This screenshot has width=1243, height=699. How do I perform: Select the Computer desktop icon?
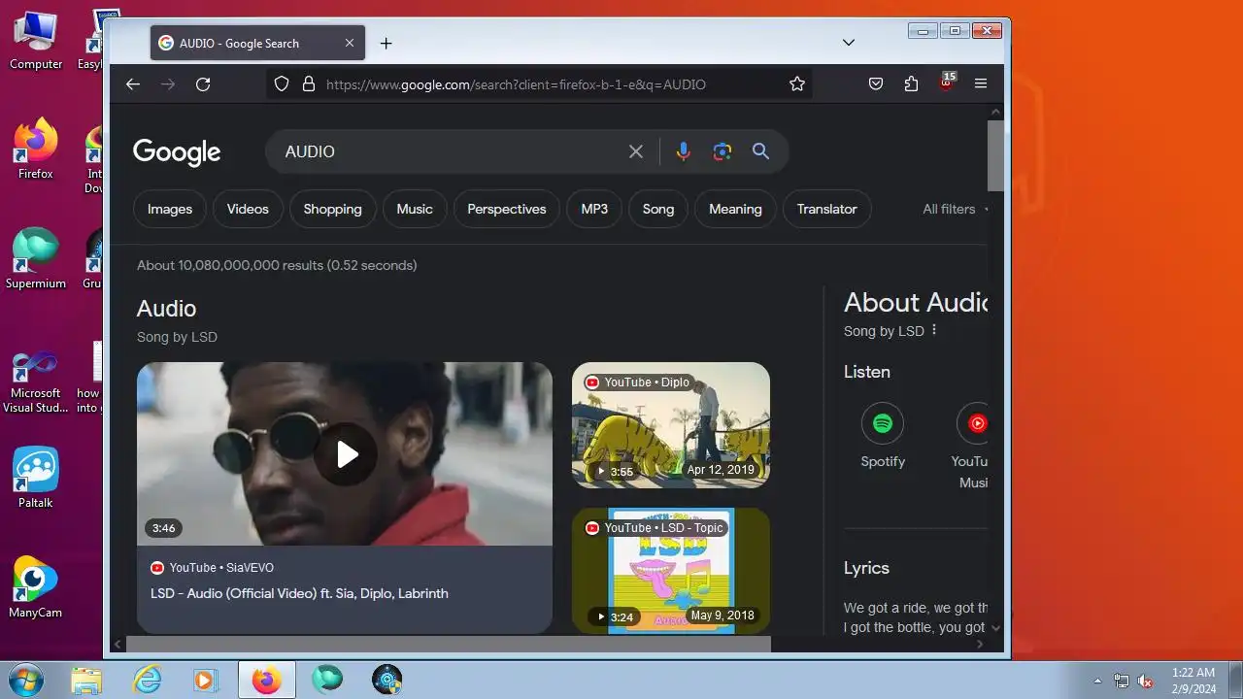click(x=36, y=41)
